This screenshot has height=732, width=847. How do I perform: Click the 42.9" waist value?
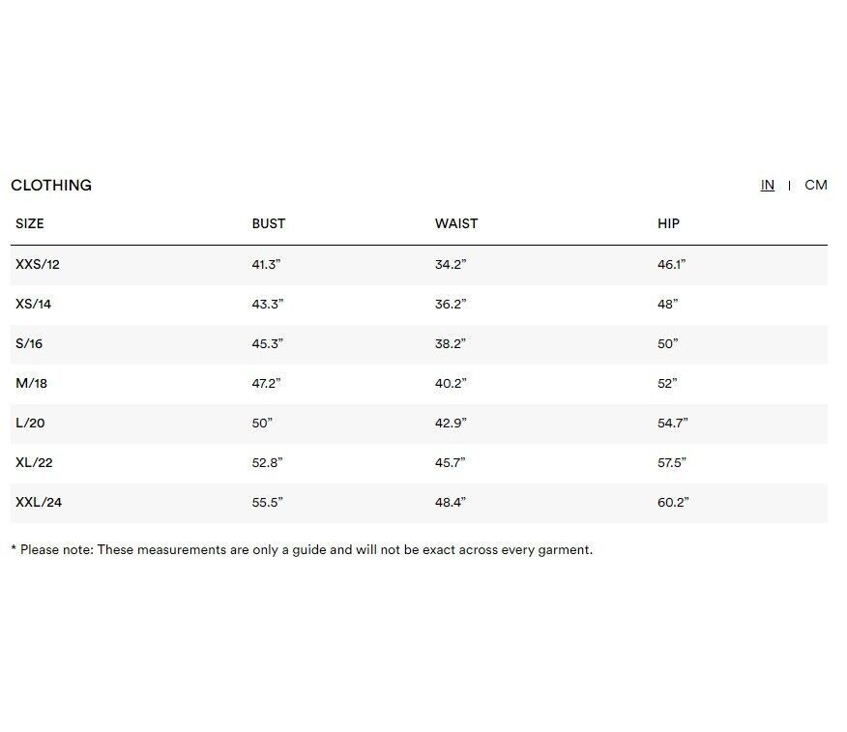coord(451,423)
